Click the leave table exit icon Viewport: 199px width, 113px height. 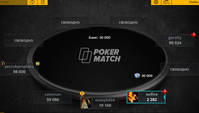pyautogui.click(x=43, y=2)
